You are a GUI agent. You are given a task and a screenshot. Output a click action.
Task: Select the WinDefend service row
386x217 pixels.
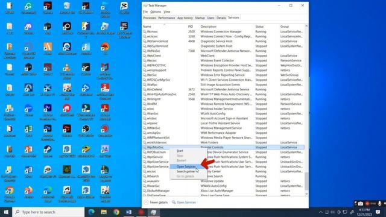point(223,90)
